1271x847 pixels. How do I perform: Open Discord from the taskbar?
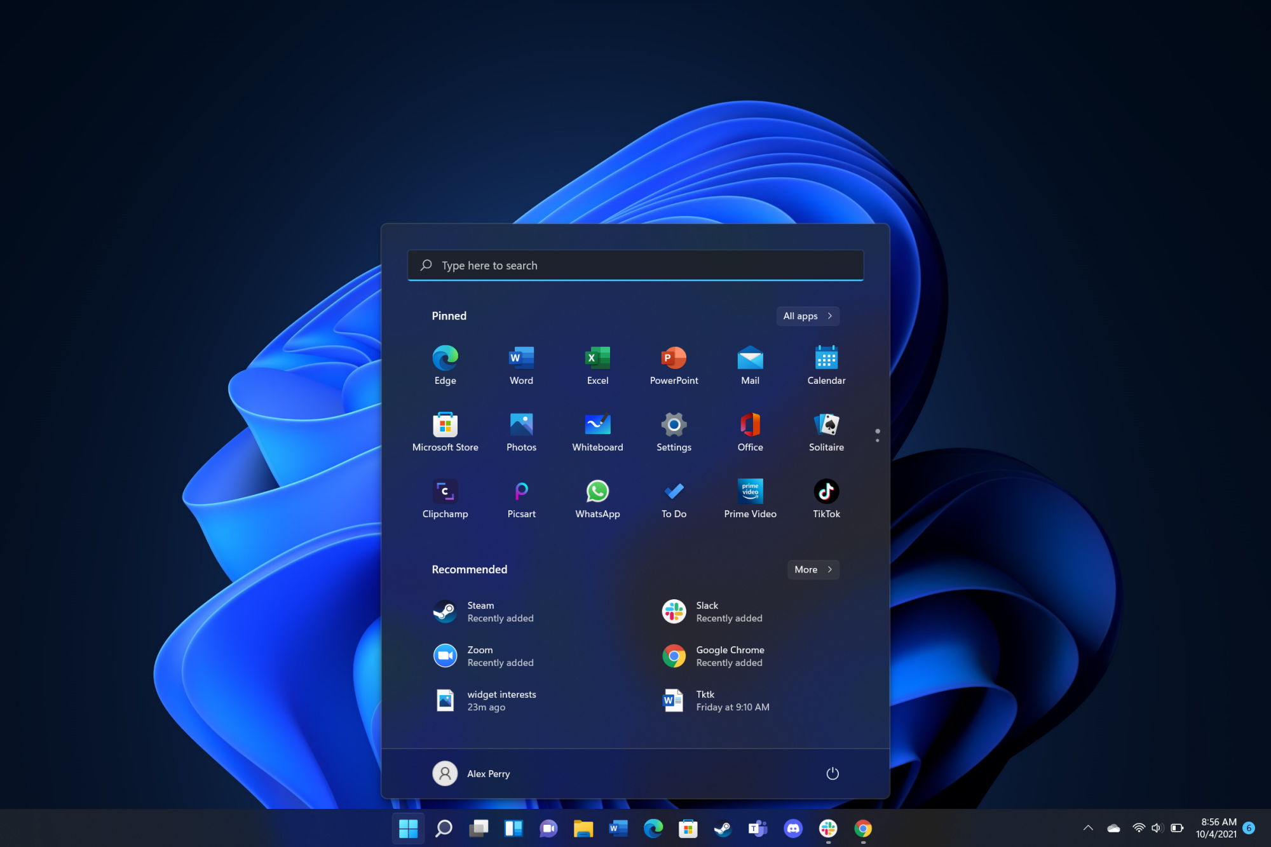pos(793,829)
